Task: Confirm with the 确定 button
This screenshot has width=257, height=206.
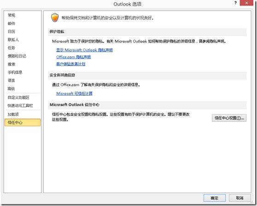Action: (214, 198)
